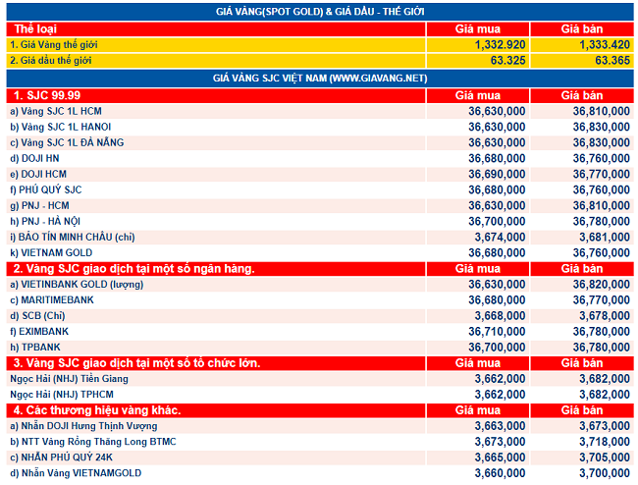Open Ngọc Hải (NHJ) Tiền Giang row
638x485 pixels.
pyautogui.click(x=320, y=379)
